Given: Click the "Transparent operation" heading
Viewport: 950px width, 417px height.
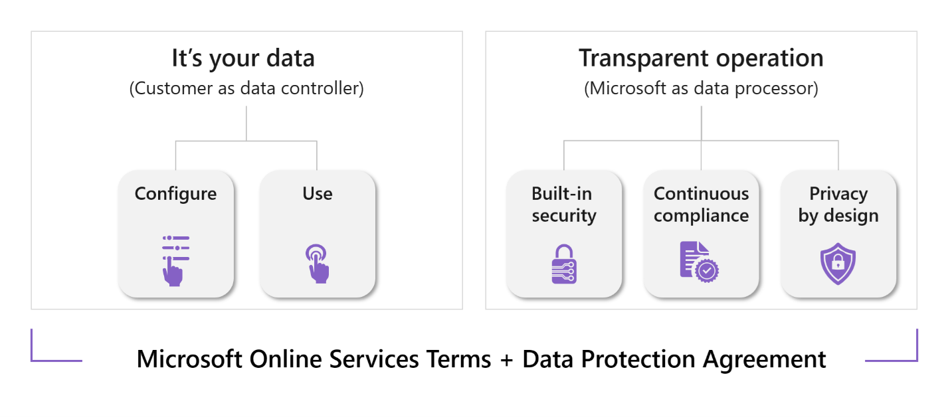Looking at the screenshot, I should pos(701,58).
